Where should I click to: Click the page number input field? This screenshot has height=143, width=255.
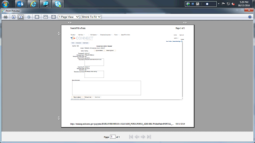tap(112, 137)
